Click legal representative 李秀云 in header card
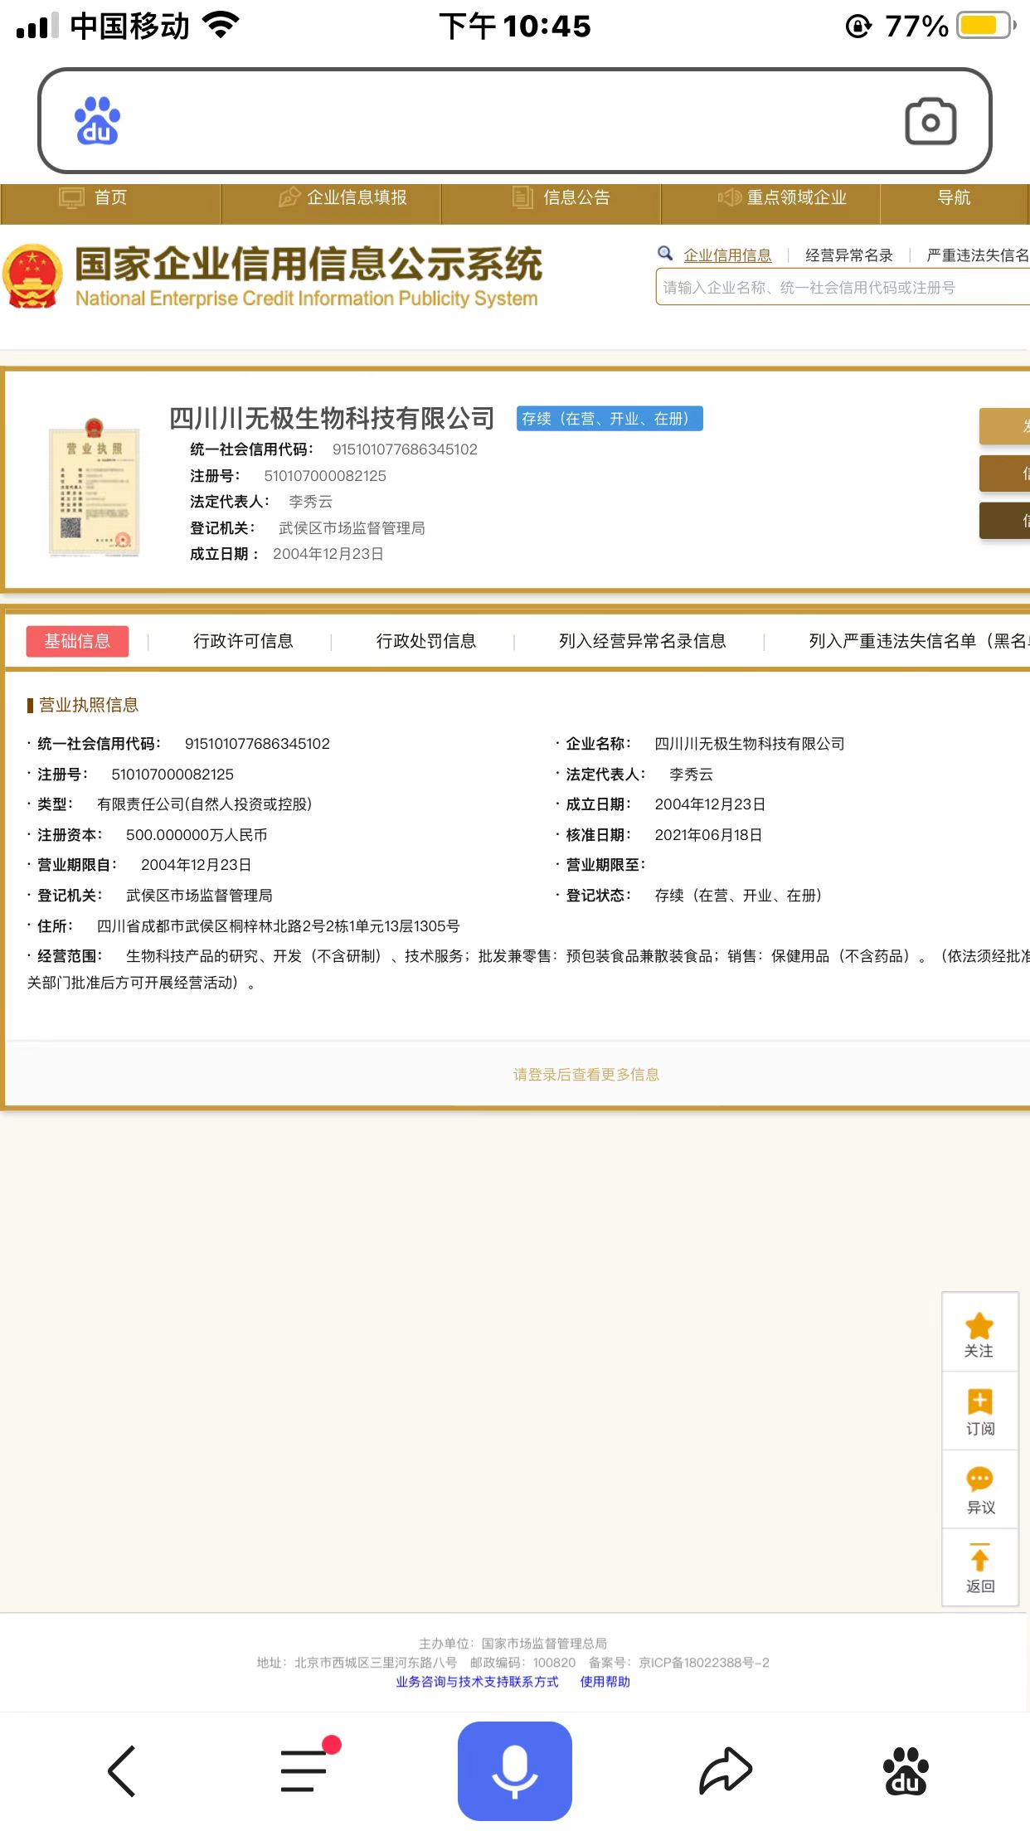 [x=310, y=502]
